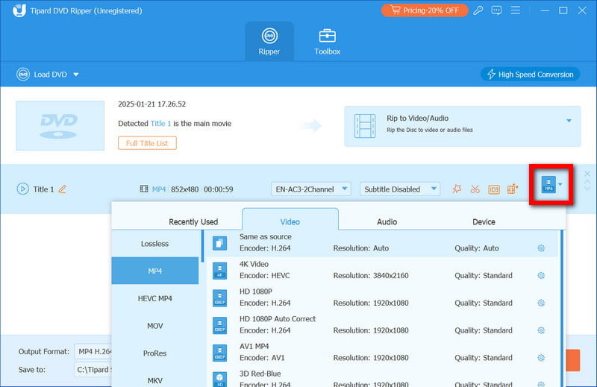The height and width of the screenshot is (387, 597).
Task: Click the Play icon beside Title 1
Action: [x=22, y=189]
